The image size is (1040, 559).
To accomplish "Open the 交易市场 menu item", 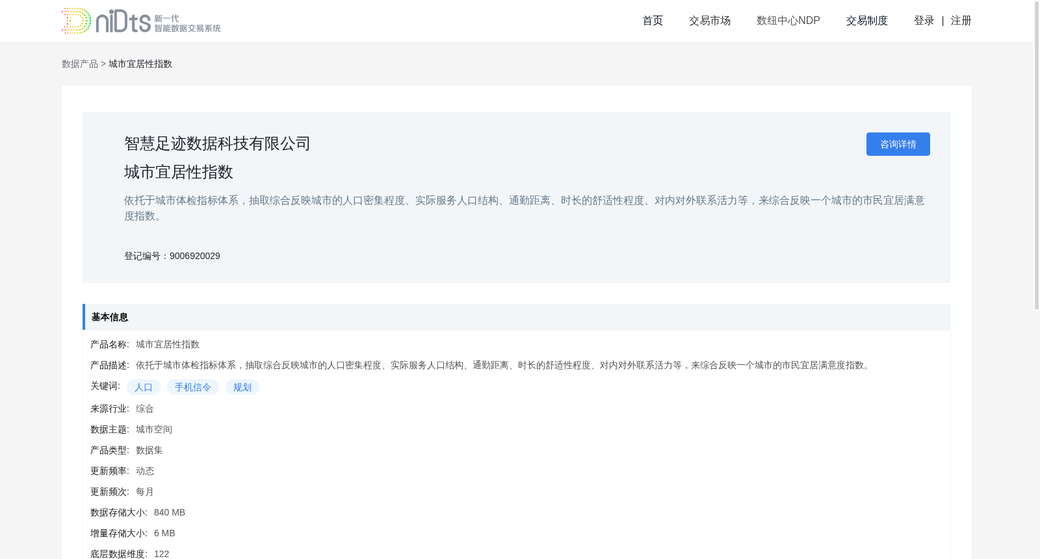I will pos(710,21).
